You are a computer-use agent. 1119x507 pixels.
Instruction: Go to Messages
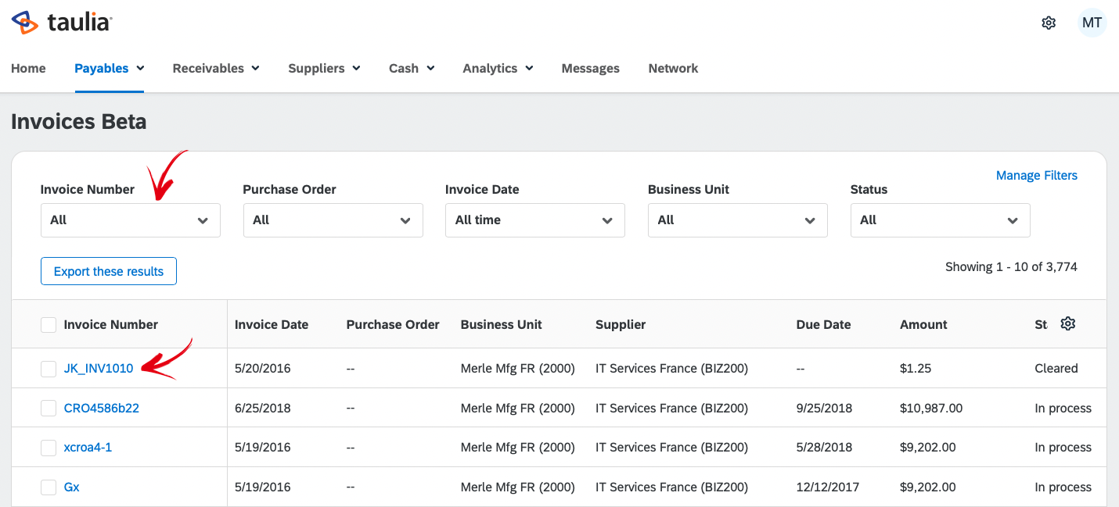590,69
